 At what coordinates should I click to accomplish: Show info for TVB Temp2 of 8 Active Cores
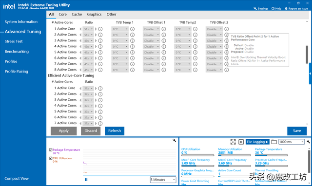coord(195,70)
